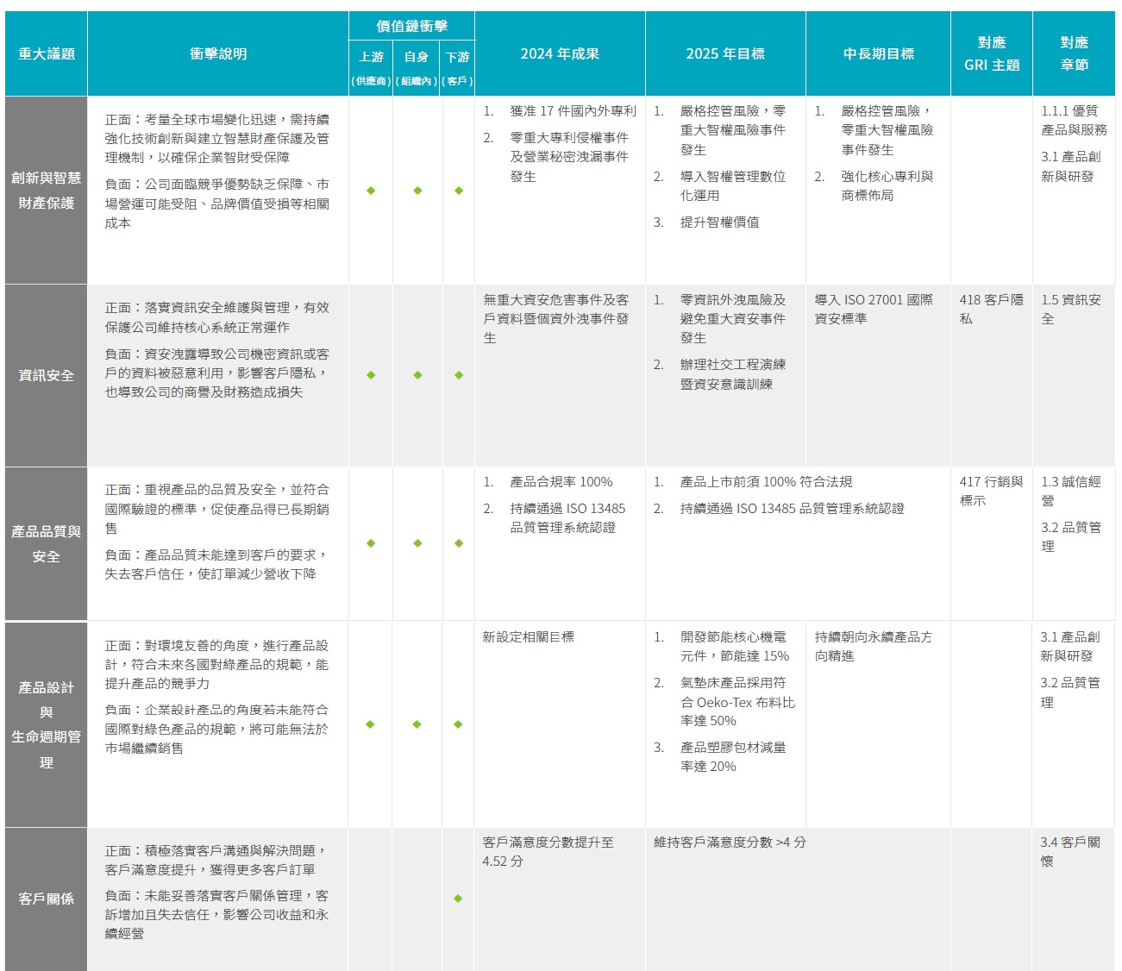The height and width of the screenshot is (971, 1122).
Task: Click the 自身 diamond in 產品設計 row
Action: (x=417, y=724)
